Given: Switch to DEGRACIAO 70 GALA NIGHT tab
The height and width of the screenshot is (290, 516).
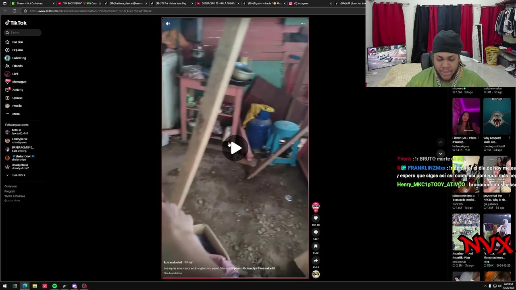Looking at the screenshot, I should (x=218, y=3).
